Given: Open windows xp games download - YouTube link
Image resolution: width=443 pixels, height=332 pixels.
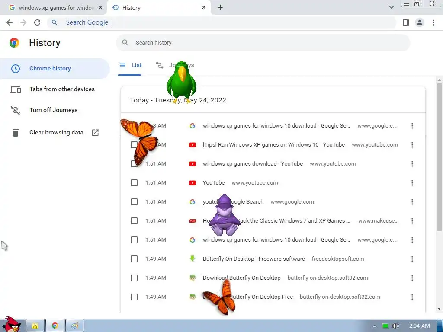Looking at the screenshot, I should click(x=253, y=164).
